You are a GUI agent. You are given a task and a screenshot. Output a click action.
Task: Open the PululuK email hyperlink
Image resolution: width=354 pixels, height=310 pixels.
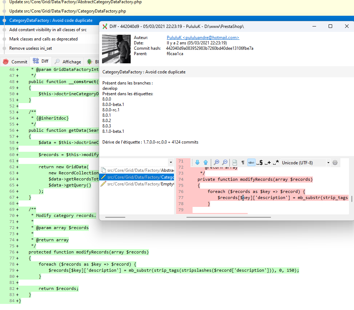[x=203, y=37]
